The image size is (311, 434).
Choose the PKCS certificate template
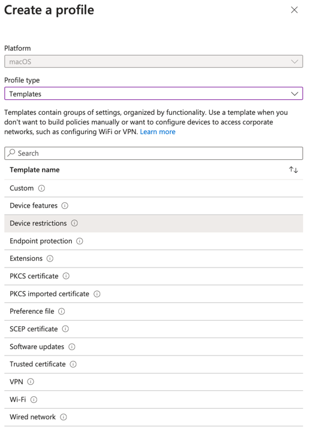(x=153, y=276)
